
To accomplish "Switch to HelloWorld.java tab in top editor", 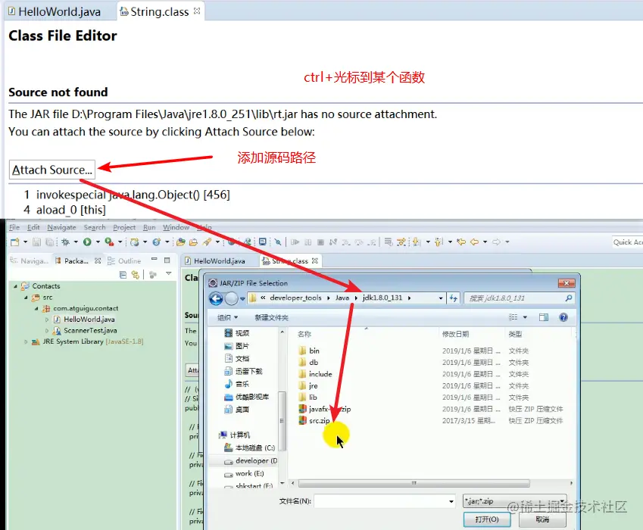I will click(x=55, y=11).
